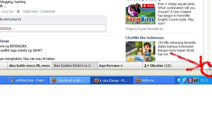Viewport: 212px width, 115px height.
Task: Open the network connections tray icon
Action: [x=184, y=80]
